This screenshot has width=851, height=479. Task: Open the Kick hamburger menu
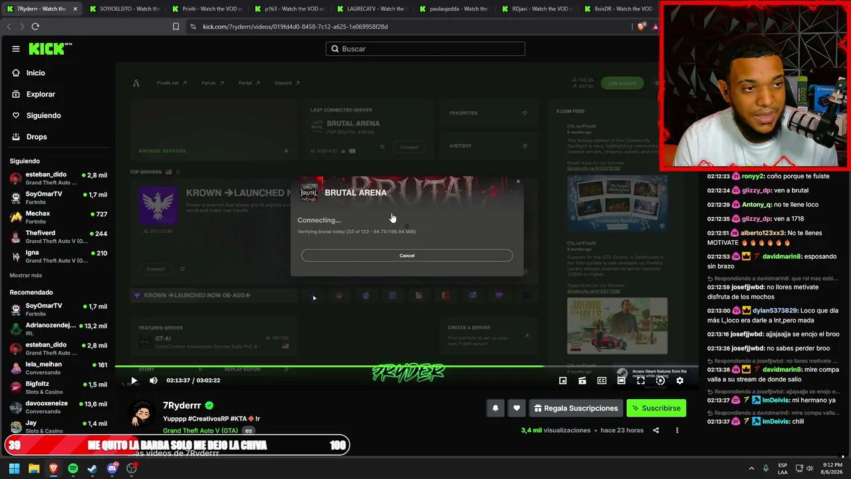coord(16,49)
